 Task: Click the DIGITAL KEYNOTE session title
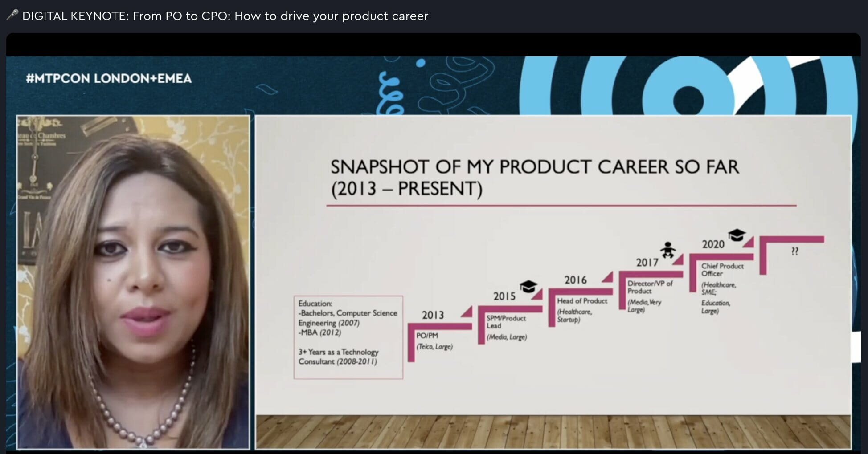click(225, 16)
